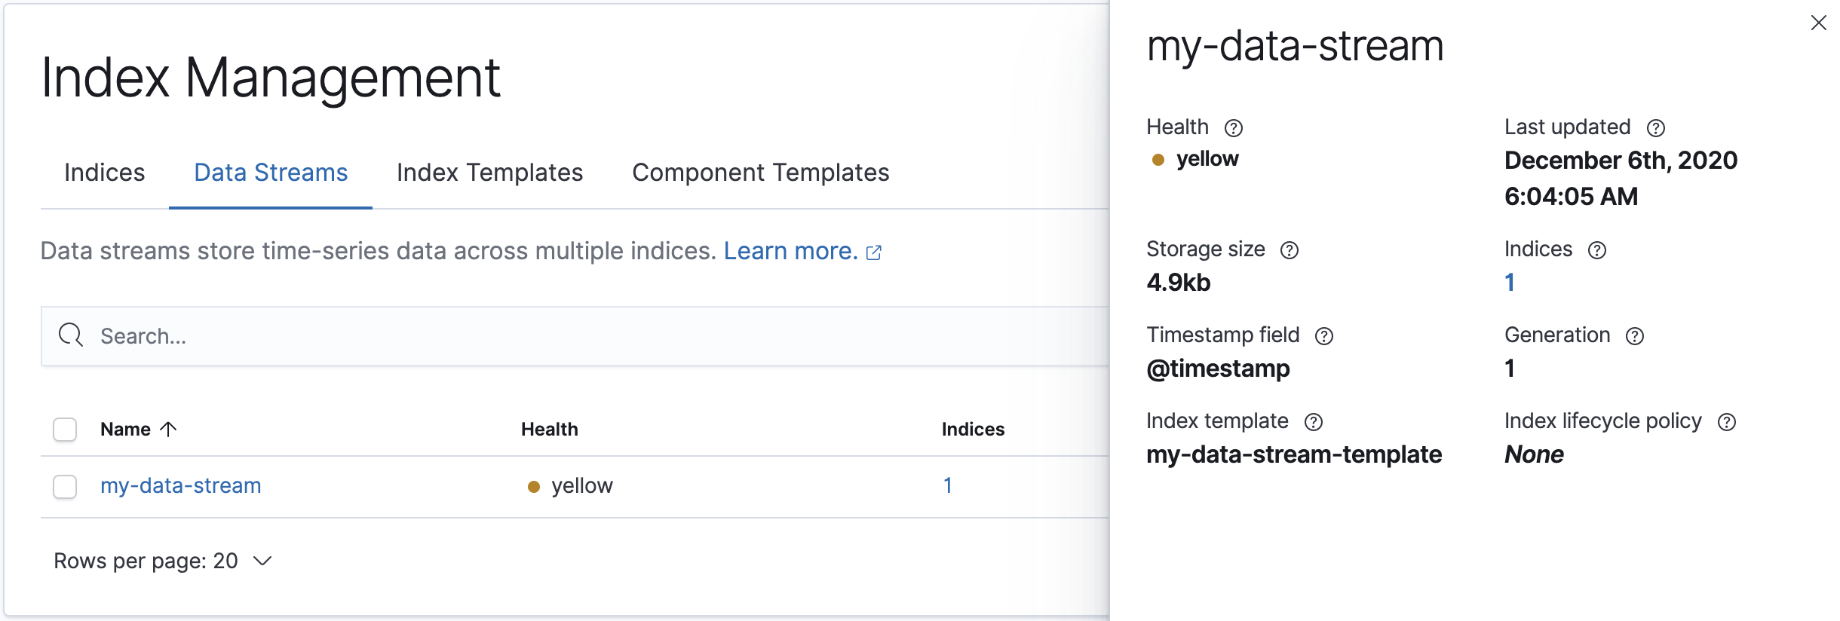The image size is (1840, 621).
Task: Open the Index Templates tab
Action: [489, 173]
